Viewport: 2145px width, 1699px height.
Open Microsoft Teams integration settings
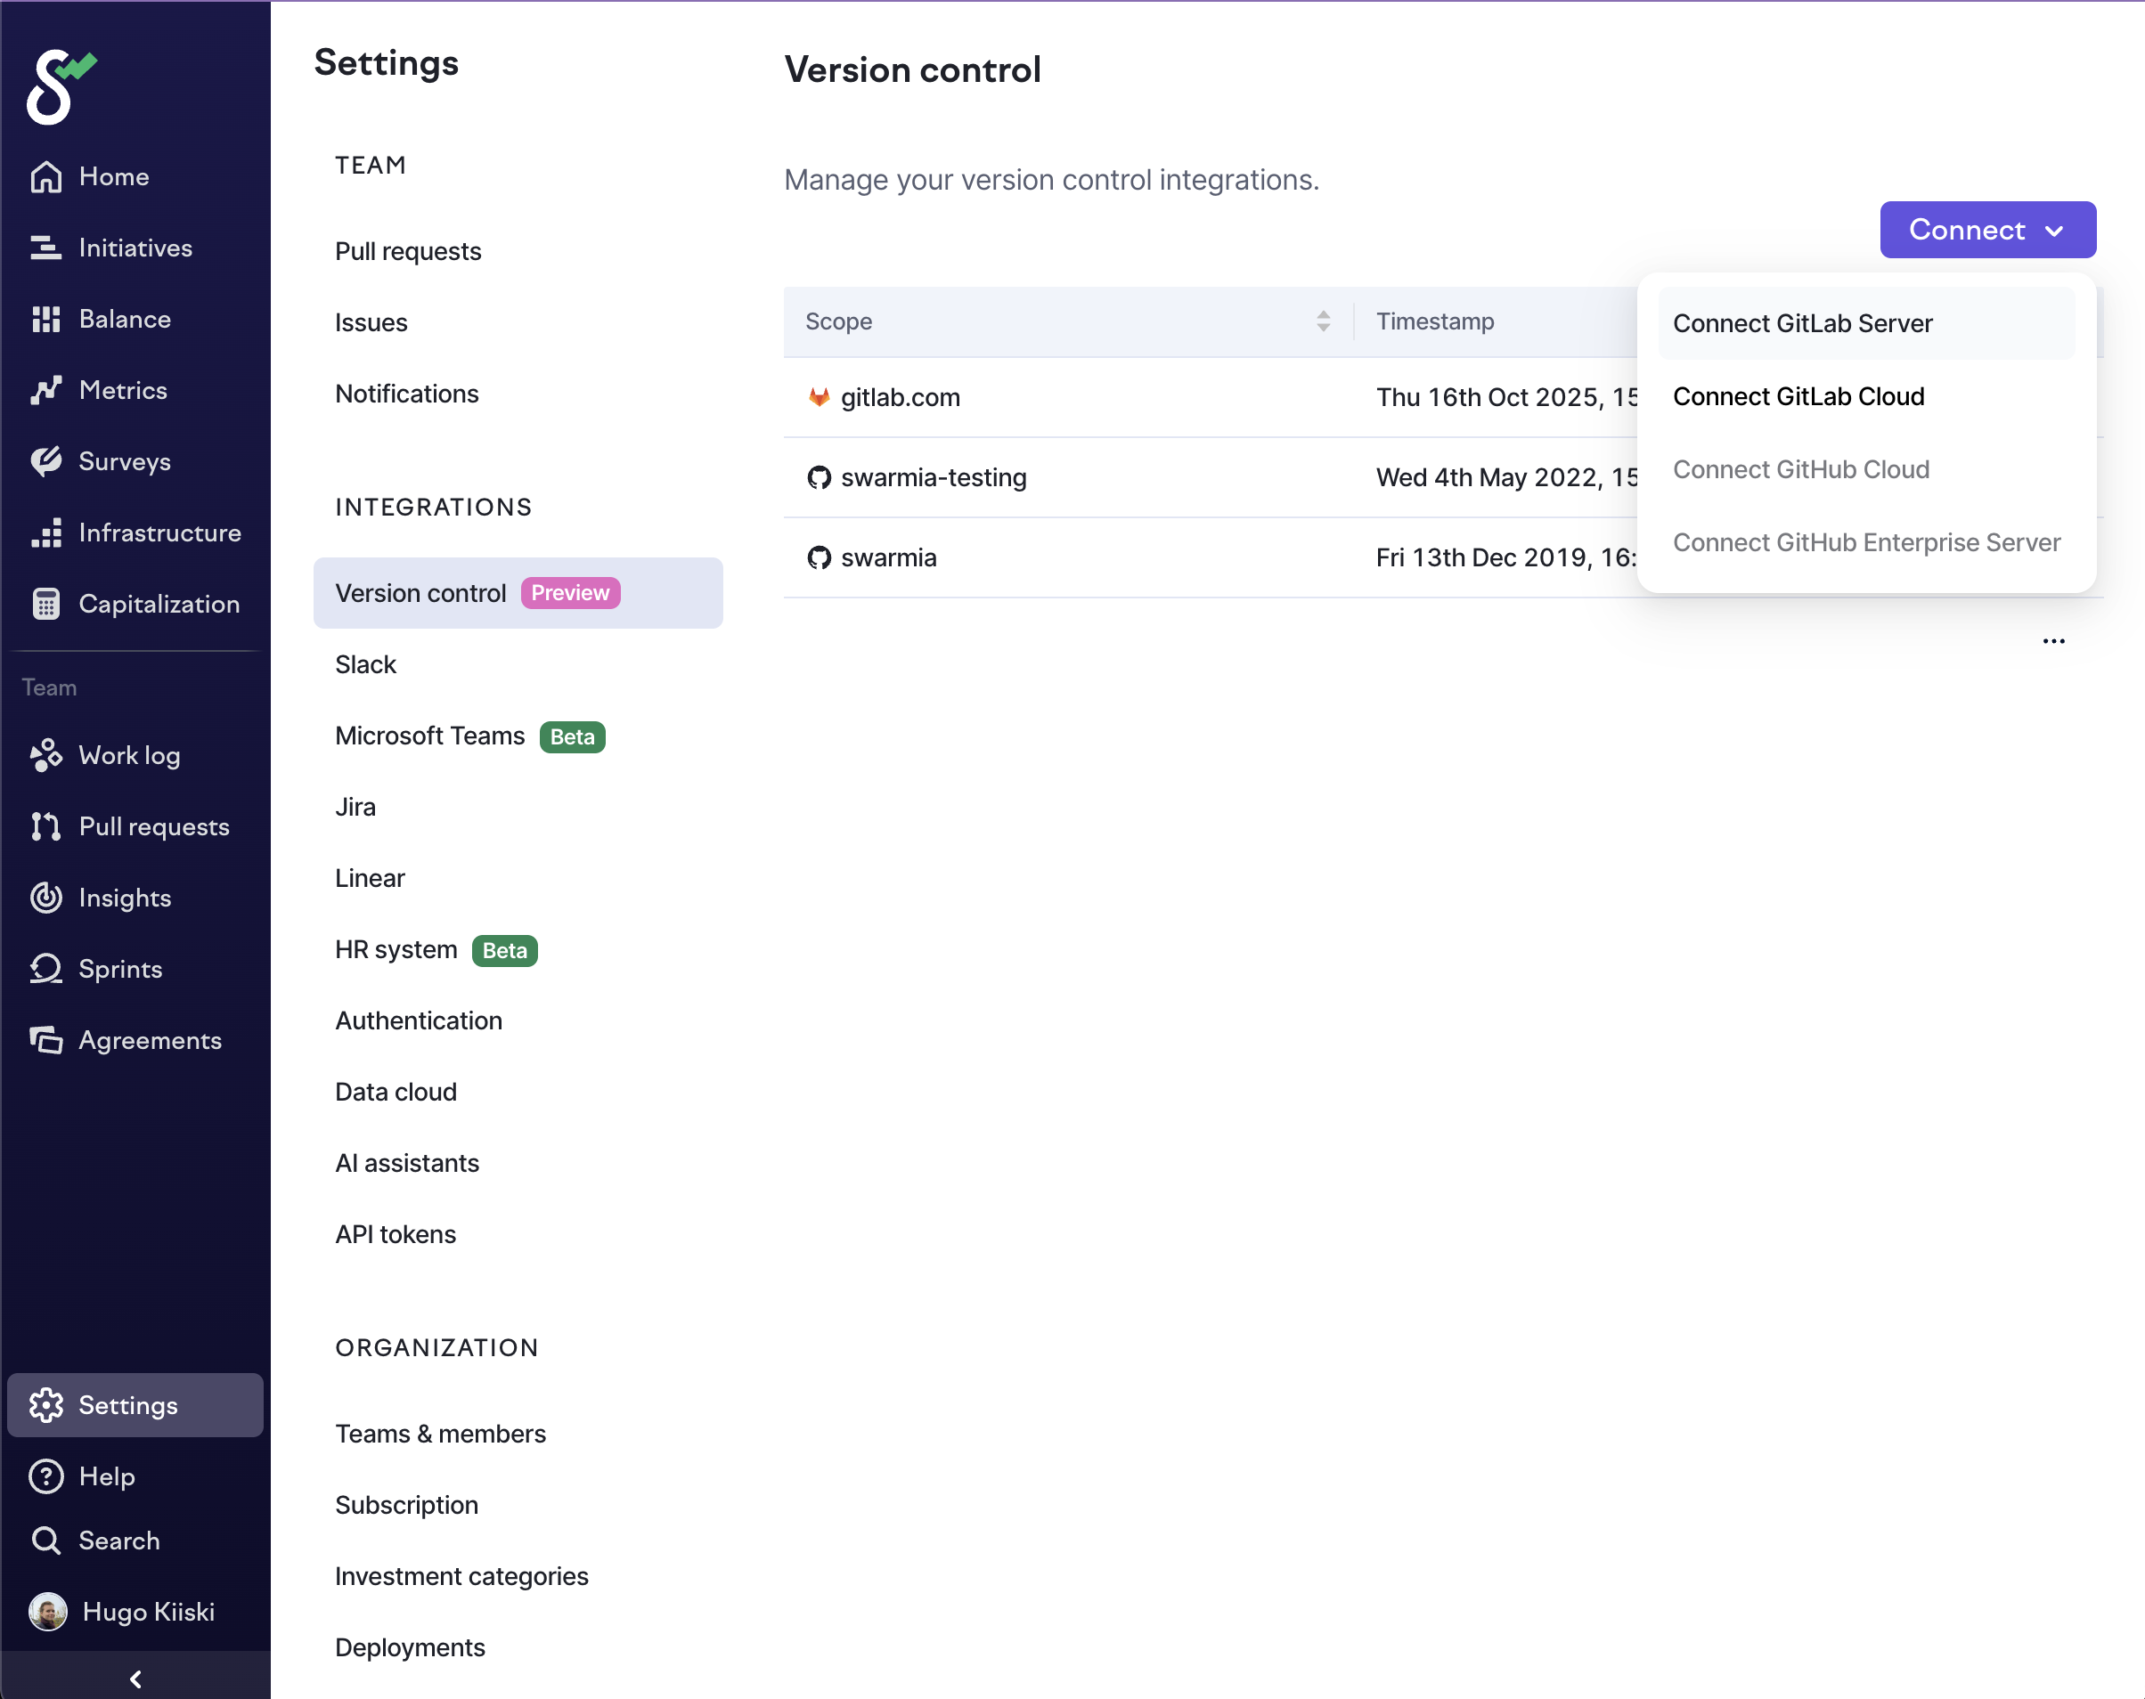tap(428, 736)
